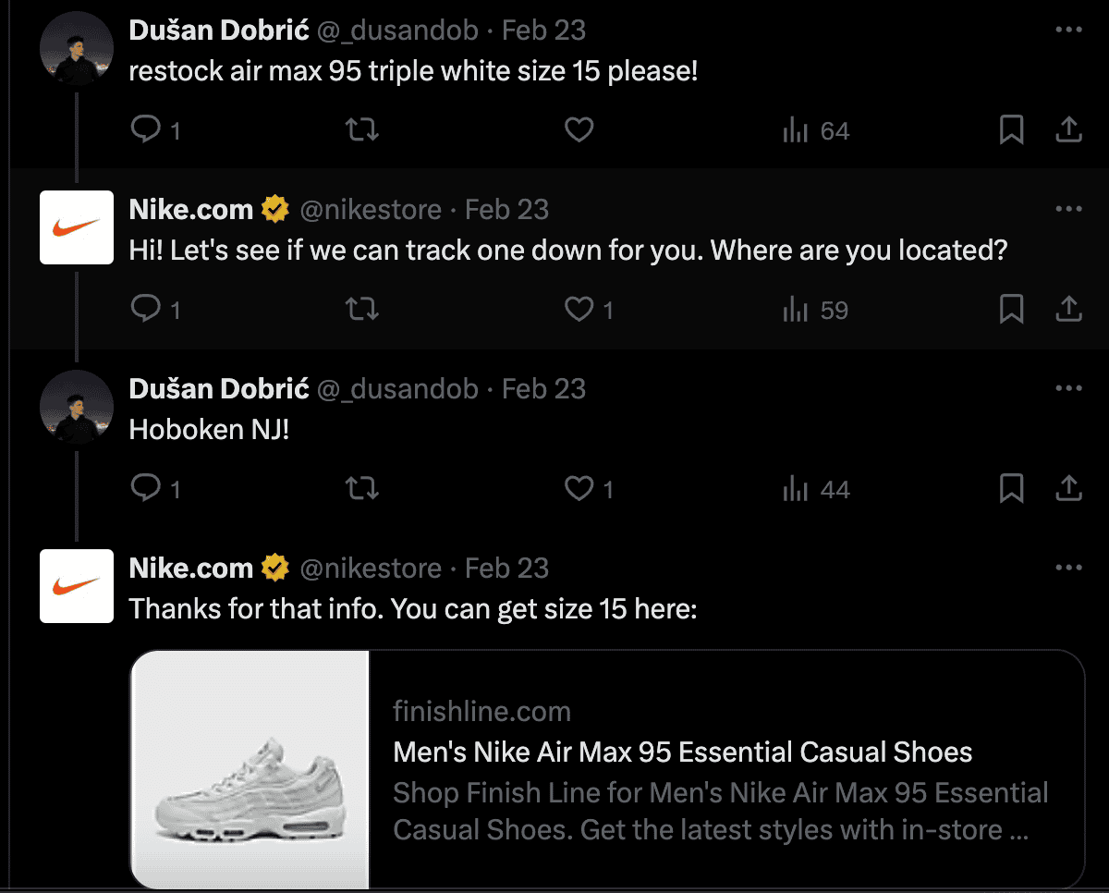View analytics showing 59 views

click(x=815, y=310)
